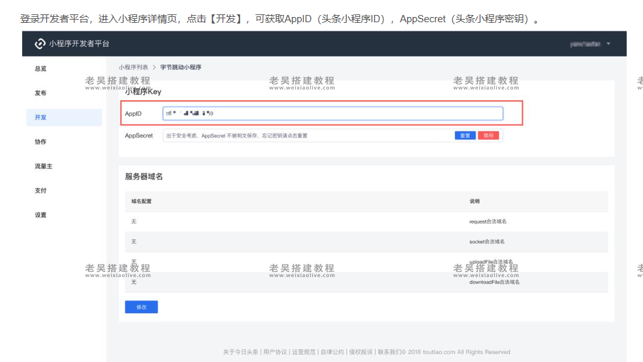Click the blurred account name in header

pos(585,44)
